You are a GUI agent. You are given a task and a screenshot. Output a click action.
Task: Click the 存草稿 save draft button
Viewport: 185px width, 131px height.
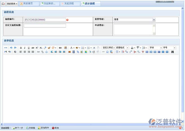(x=31, y=128)
